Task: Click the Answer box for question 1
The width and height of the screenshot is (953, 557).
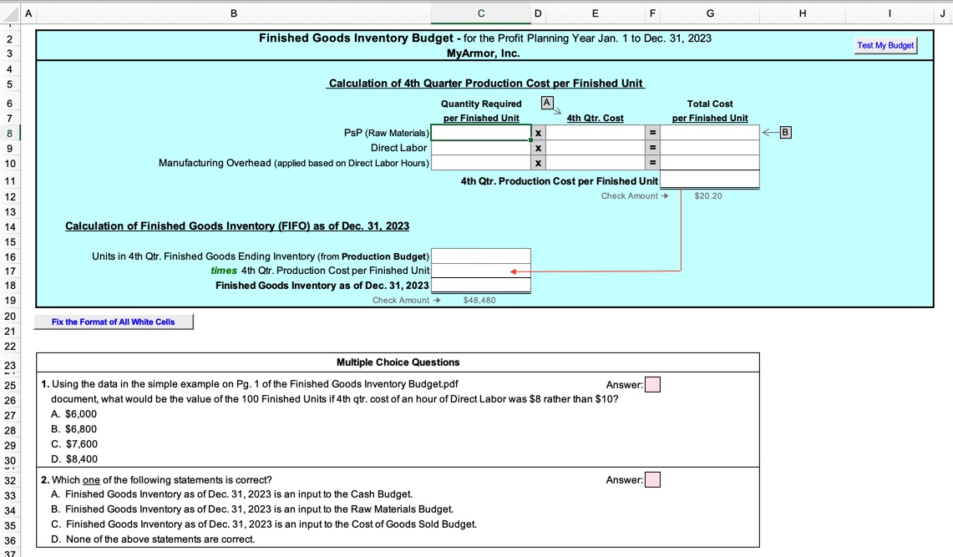Action: pos(652,384)
